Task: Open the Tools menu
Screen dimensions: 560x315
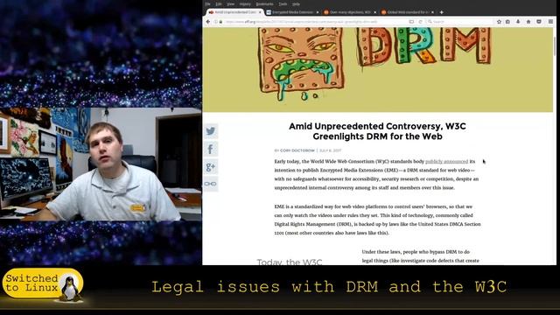Action: click(283, 3)
